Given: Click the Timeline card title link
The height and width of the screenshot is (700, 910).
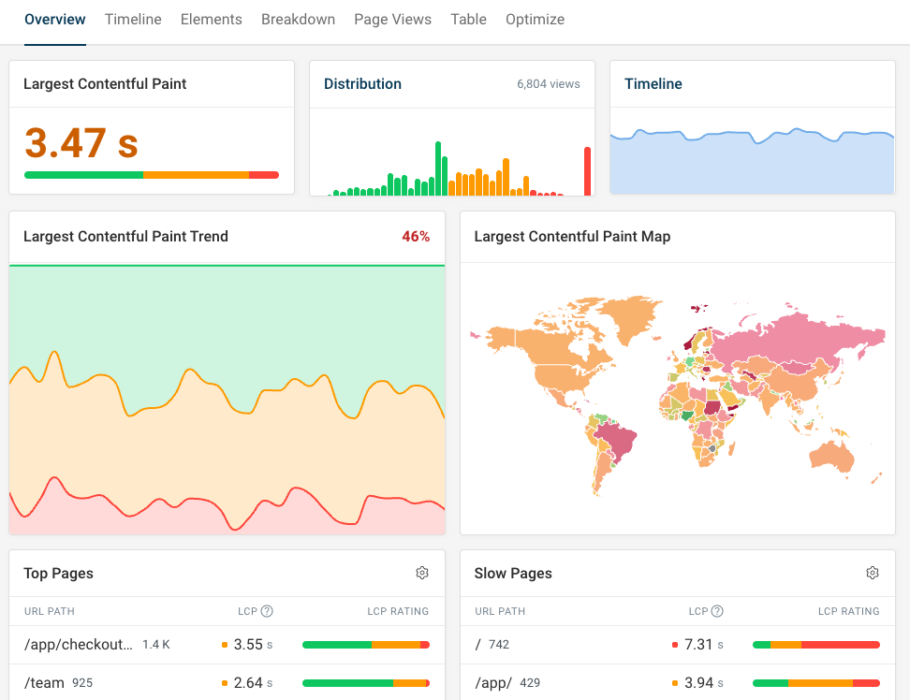Looking at the screenshot, I should coord(653,83).
